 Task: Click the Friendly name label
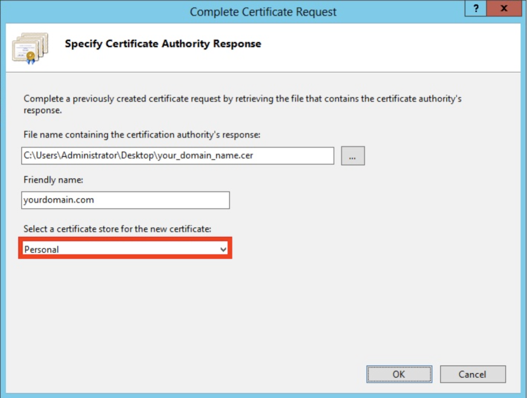pos(53,180)
